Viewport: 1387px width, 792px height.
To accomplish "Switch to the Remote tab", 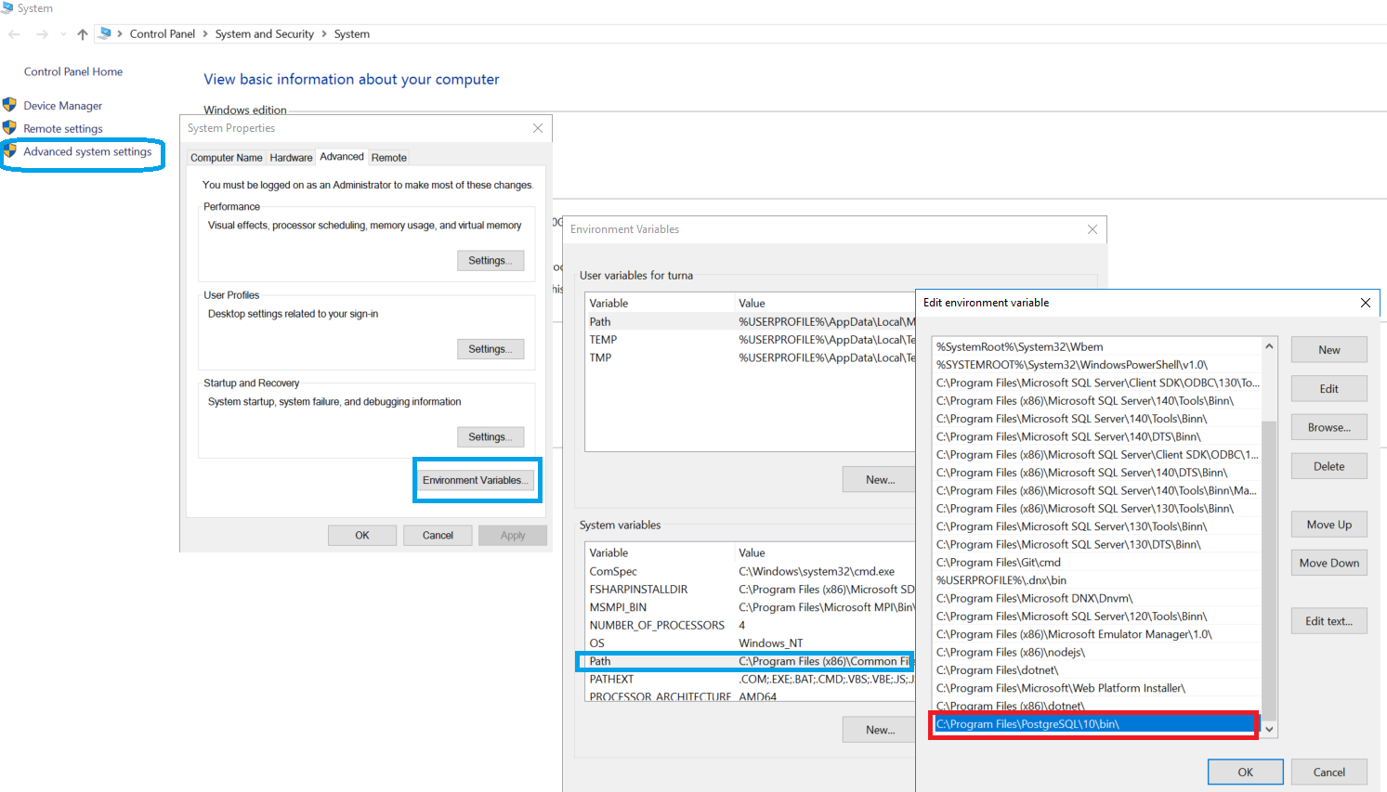I will 389,158.
